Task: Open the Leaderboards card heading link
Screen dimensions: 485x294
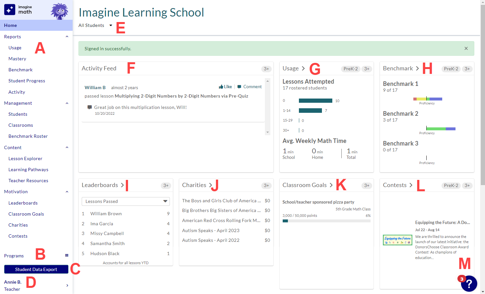Action: point(103,185)
